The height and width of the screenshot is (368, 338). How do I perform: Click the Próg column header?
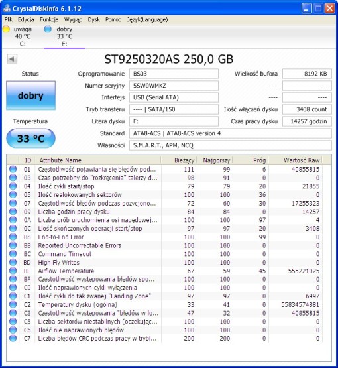[x=251, y=160]
